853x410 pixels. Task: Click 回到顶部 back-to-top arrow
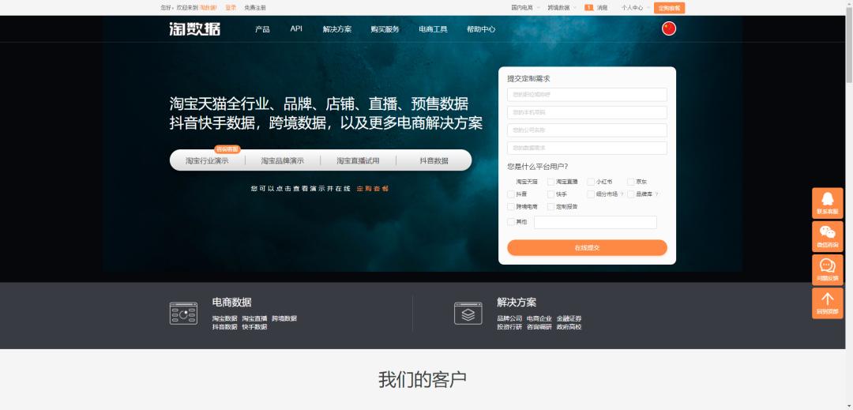click(x=828, y=303)
